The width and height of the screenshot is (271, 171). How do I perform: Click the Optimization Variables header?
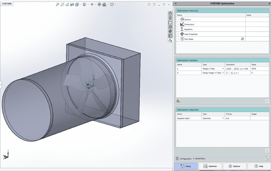pos(222,60)
